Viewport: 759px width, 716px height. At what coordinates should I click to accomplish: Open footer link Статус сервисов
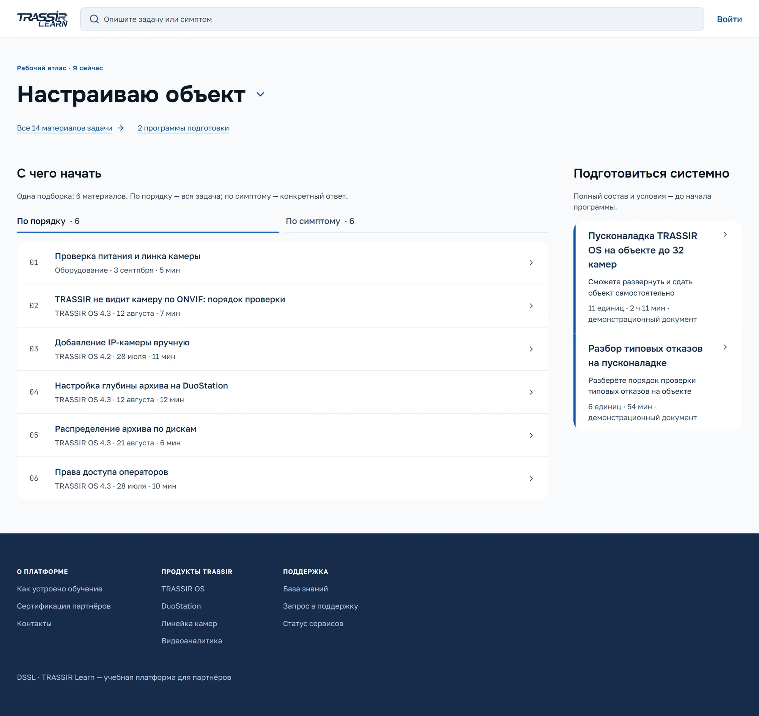click(313, 624)
